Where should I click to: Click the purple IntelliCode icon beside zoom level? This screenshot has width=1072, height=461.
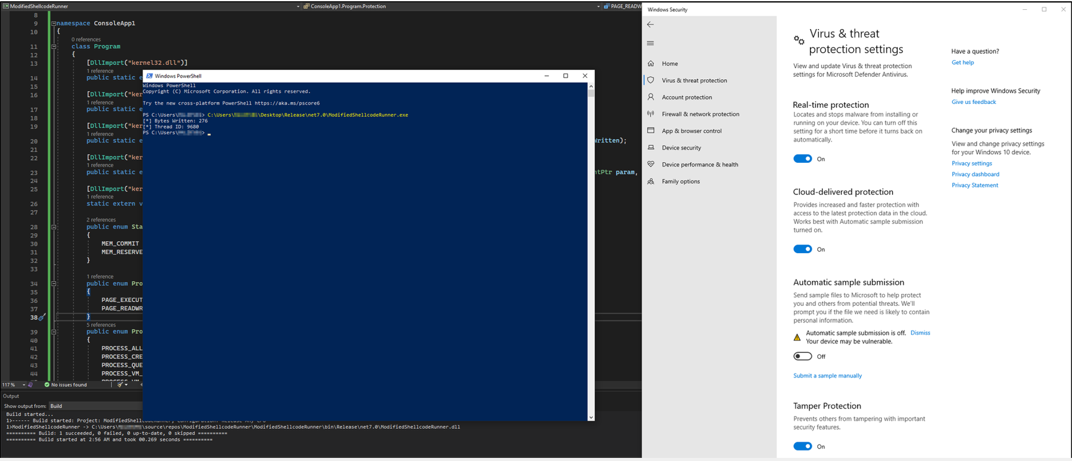click(31, 385)
